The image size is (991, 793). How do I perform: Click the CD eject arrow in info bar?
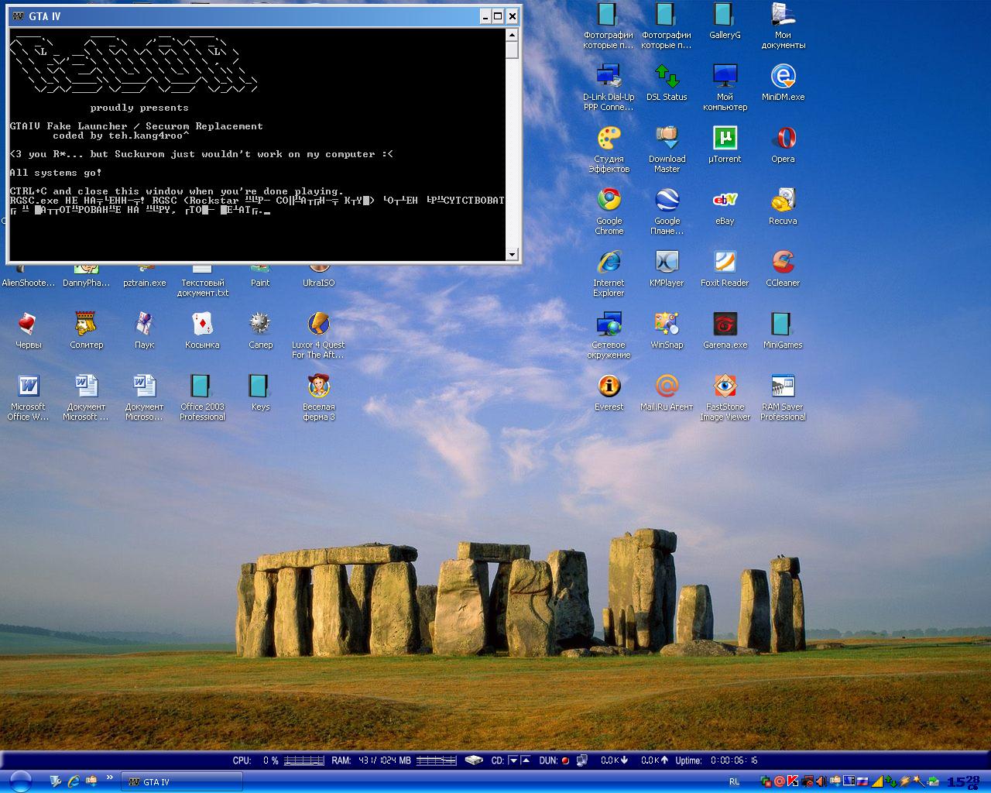point(526,760)
